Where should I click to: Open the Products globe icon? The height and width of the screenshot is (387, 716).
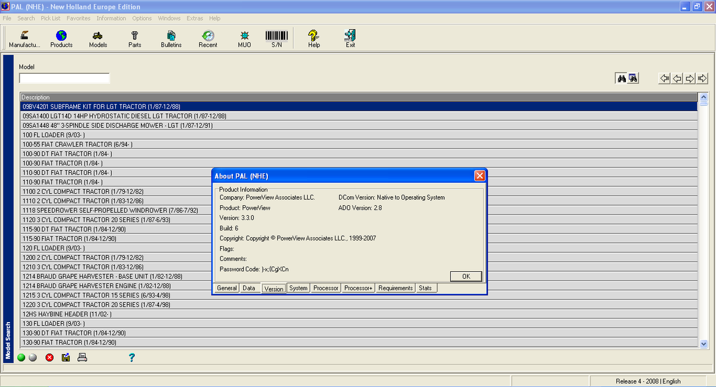(62, 39)
